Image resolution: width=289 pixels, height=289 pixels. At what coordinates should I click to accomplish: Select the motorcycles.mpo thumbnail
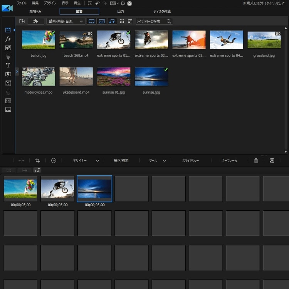tap(39, 77)
